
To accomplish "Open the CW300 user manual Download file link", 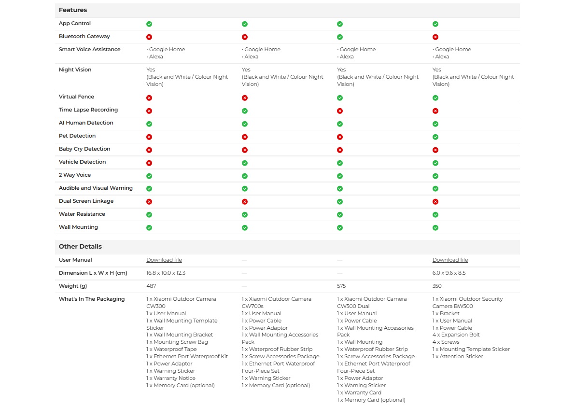I will pos(164,260).
